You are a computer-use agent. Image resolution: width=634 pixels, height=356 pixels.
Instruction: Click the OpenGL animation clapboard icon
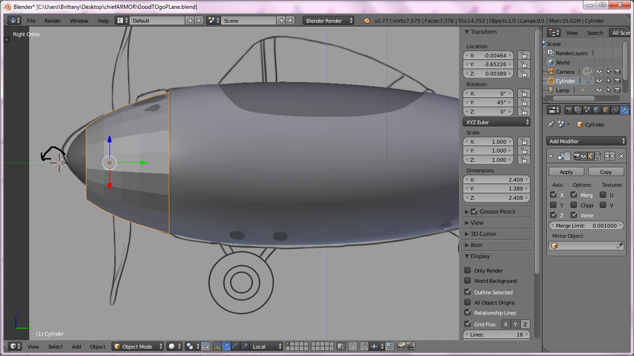(409, 346)
